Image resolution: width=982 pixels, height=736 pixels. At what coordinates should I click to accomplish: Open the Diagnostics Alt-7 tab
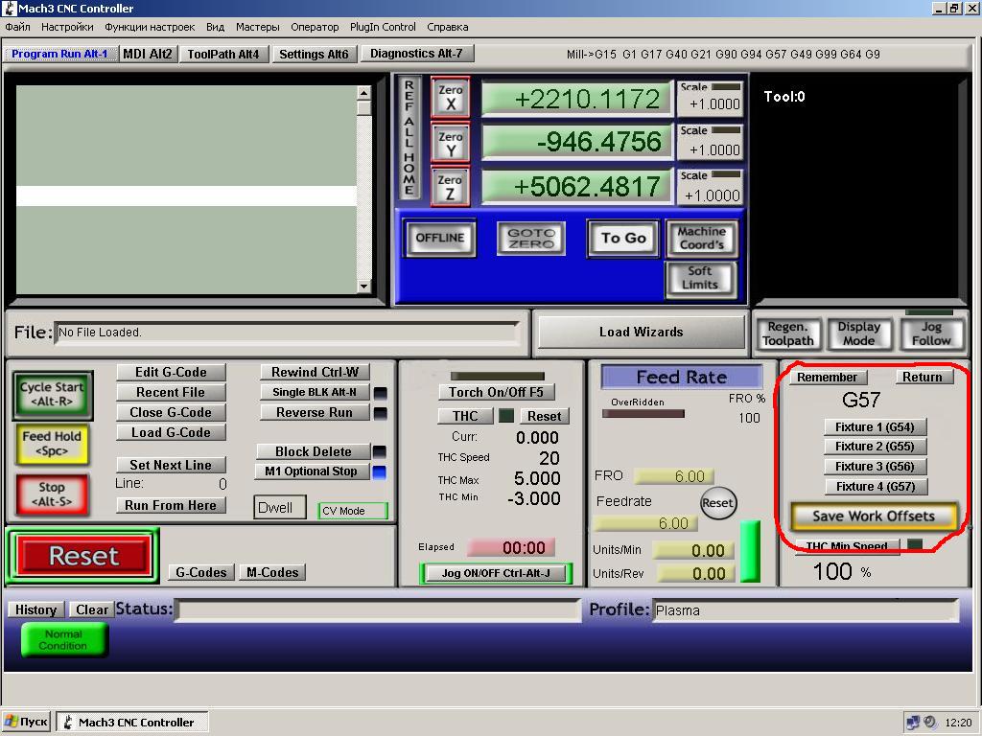point(416,54)
